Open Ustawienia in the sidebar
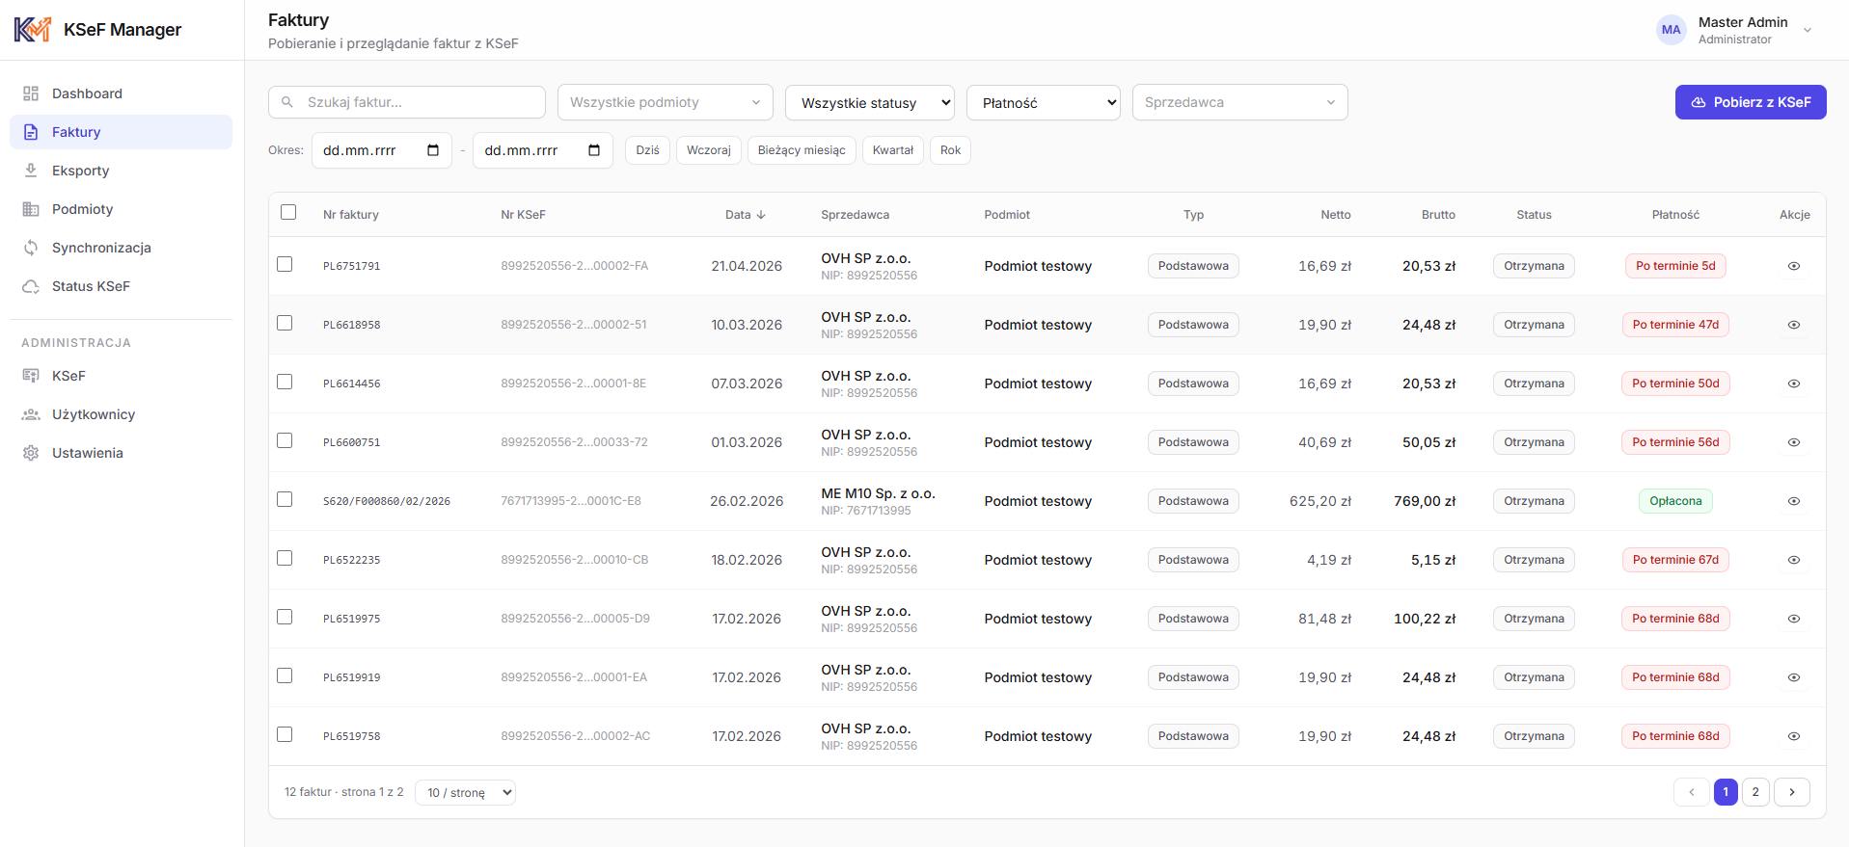Viewport: 1849px width, 847px height. pyautogui.click(x=121, y=453)
